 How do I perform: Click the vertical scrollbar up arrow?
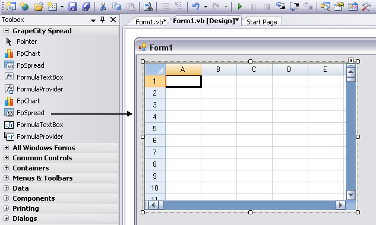(x=350, y=72)
